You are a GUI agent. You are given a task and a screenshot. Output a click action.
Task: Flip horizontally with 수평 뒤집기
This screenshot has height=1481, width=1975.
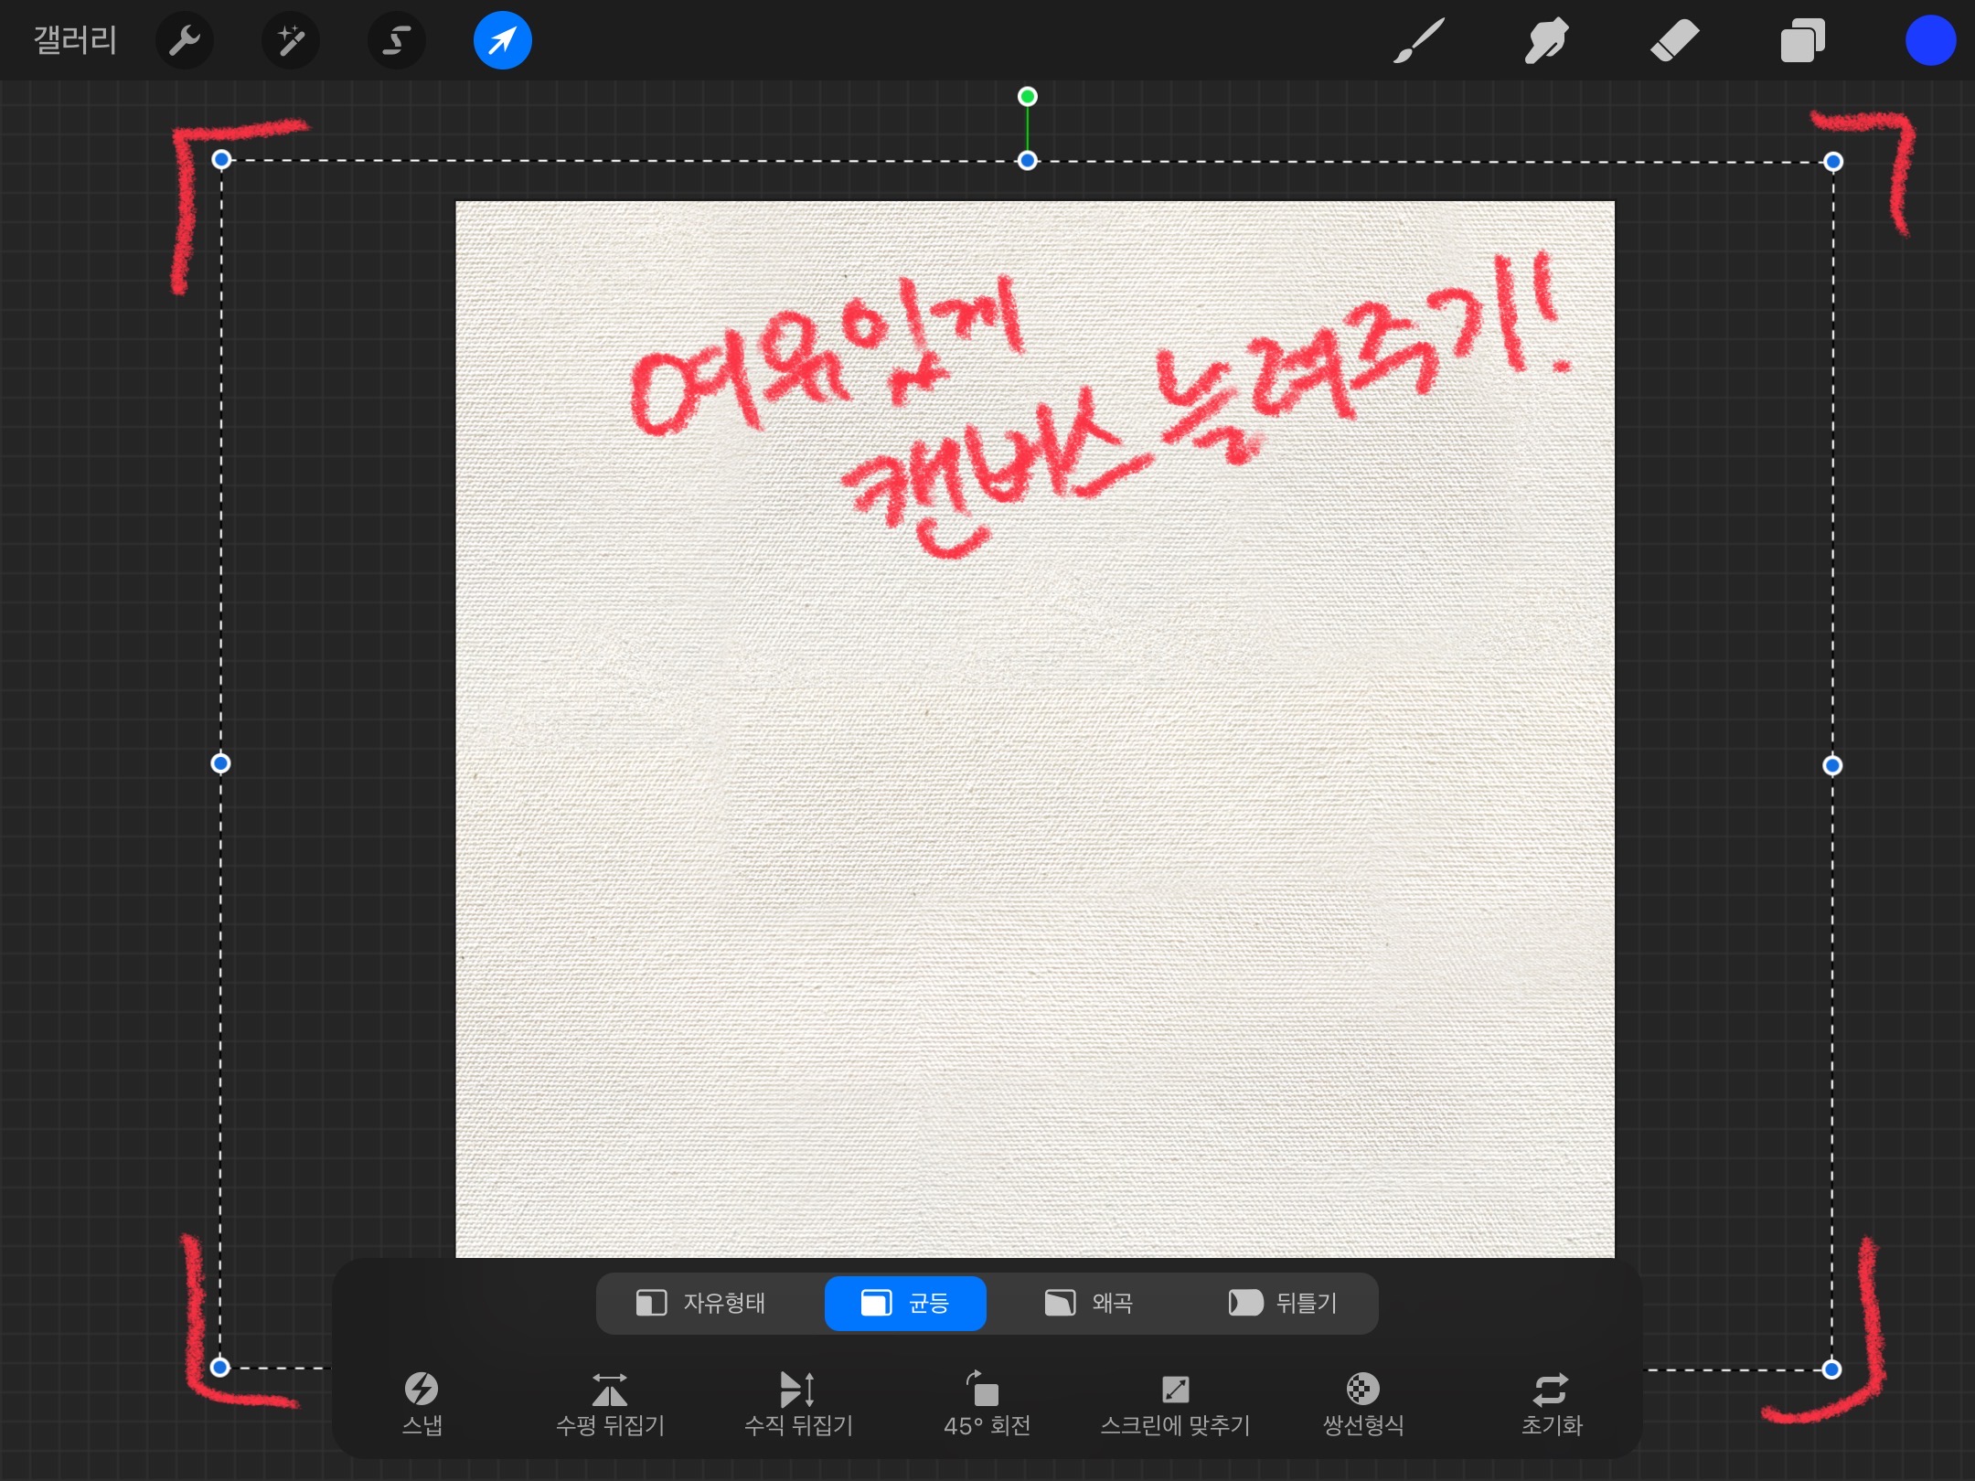pos(610,1403)
